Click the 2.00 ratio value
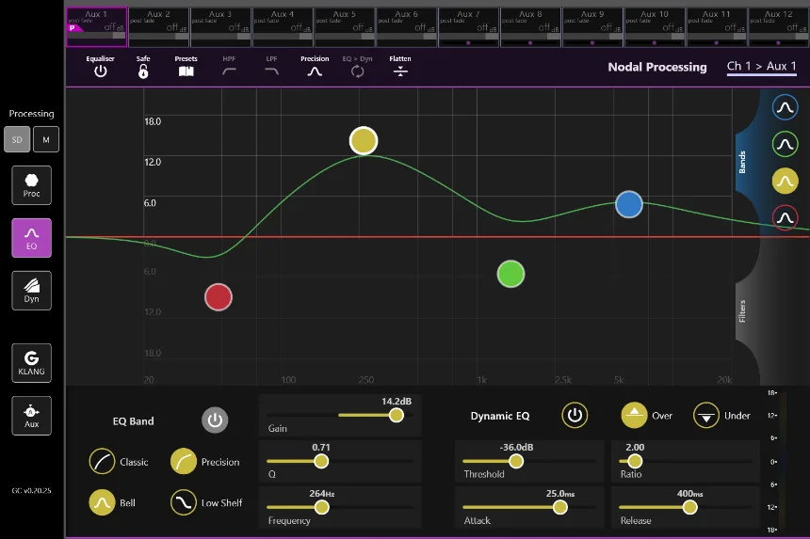 635,447
